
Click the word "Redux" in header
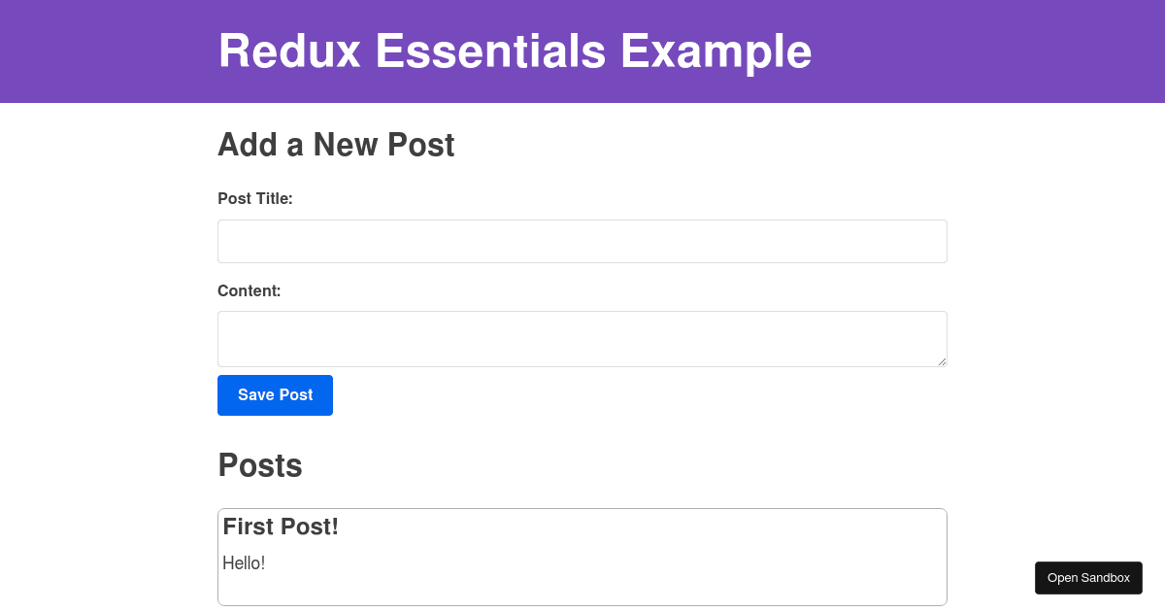click(x=289, y=51)
